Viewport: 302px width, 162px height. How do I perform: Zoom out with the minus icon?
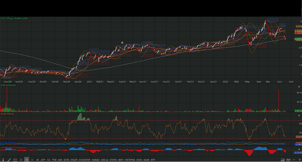[294, 160]
